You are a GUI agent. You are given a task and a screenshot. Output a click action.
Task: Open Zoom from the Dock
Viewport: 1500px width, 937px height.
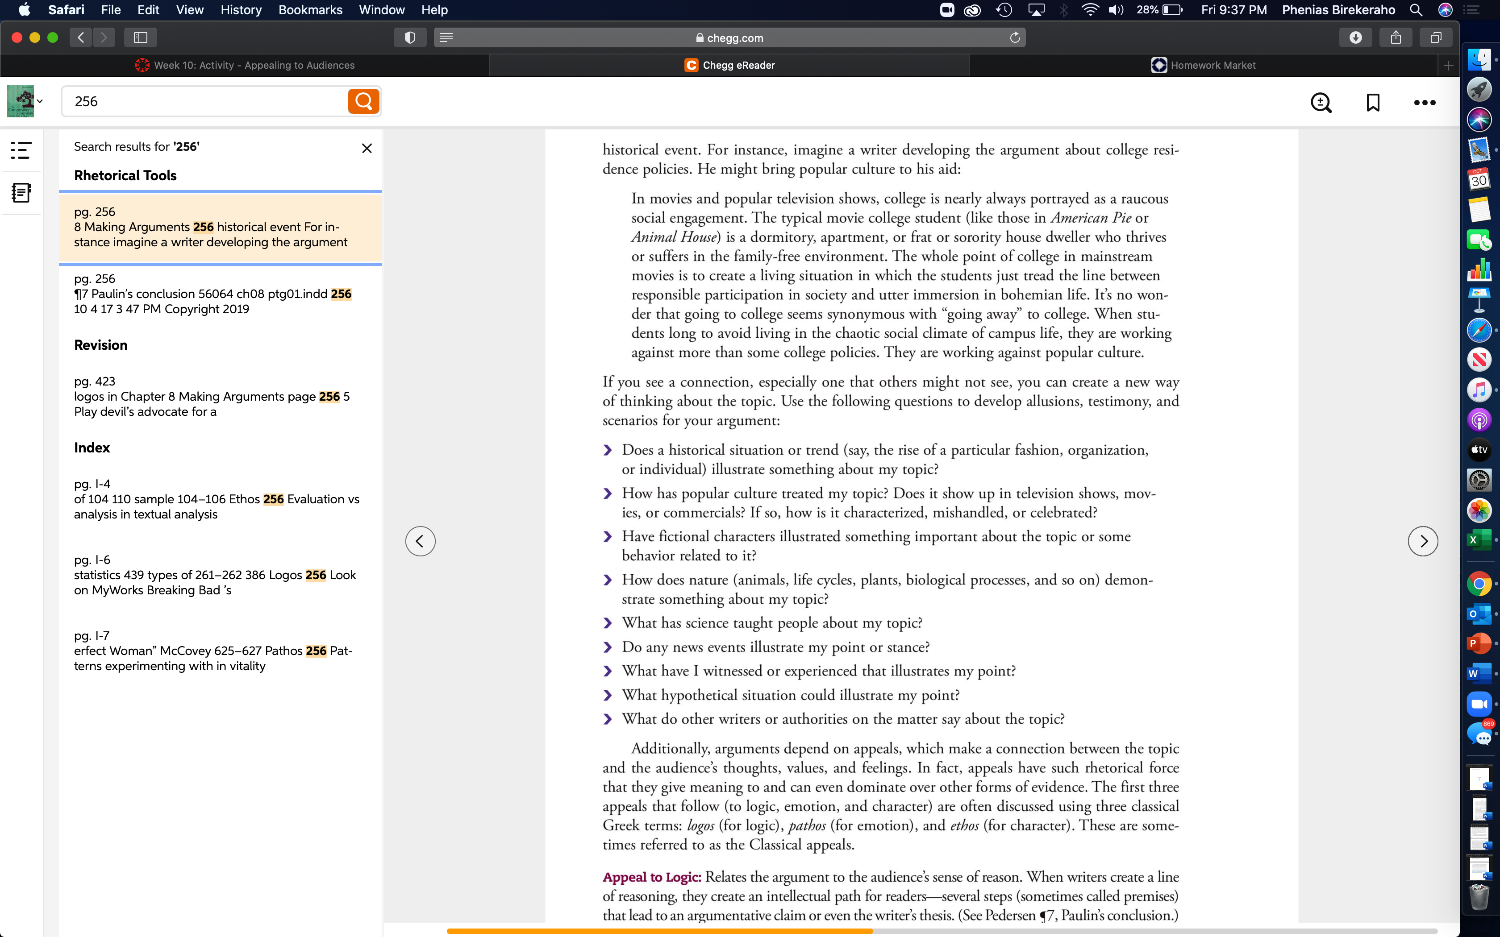[1479, 704]
